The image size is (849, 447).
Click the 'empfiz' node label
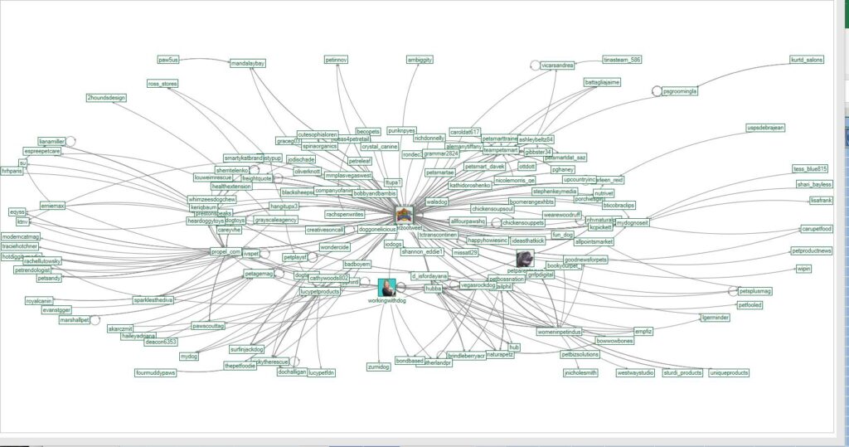tap(643, 331)
